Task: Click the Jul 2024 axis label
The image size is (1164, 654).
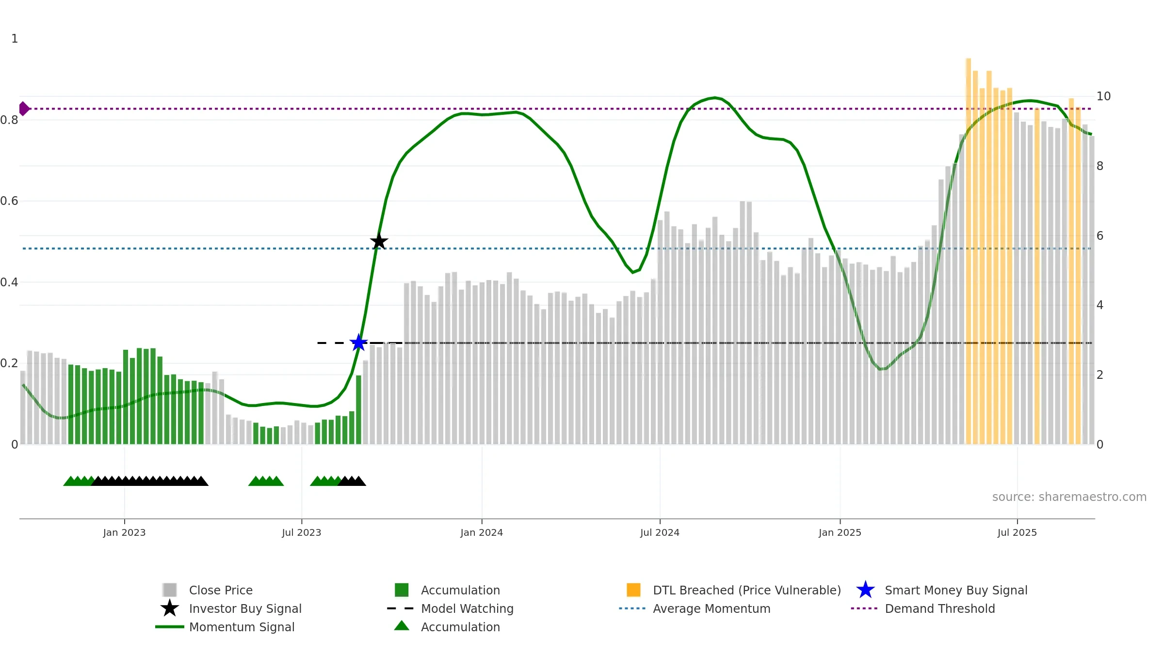Action: coord(660,532)
